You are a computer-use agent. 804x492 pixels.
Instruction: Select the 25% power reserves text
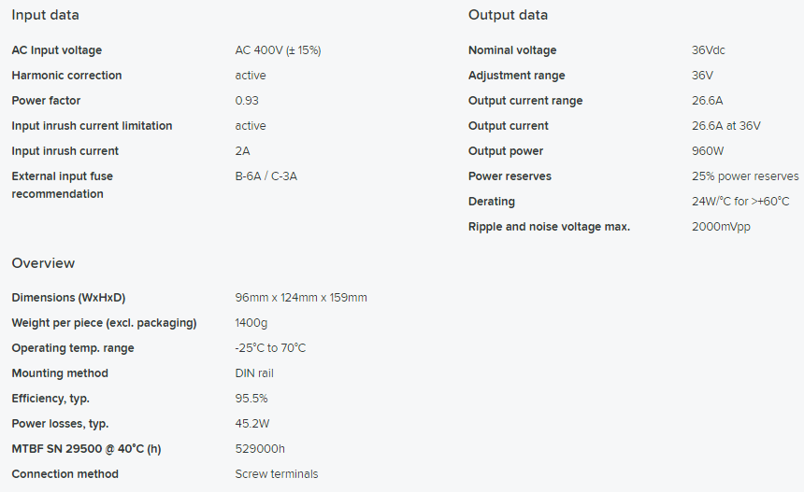745,176
